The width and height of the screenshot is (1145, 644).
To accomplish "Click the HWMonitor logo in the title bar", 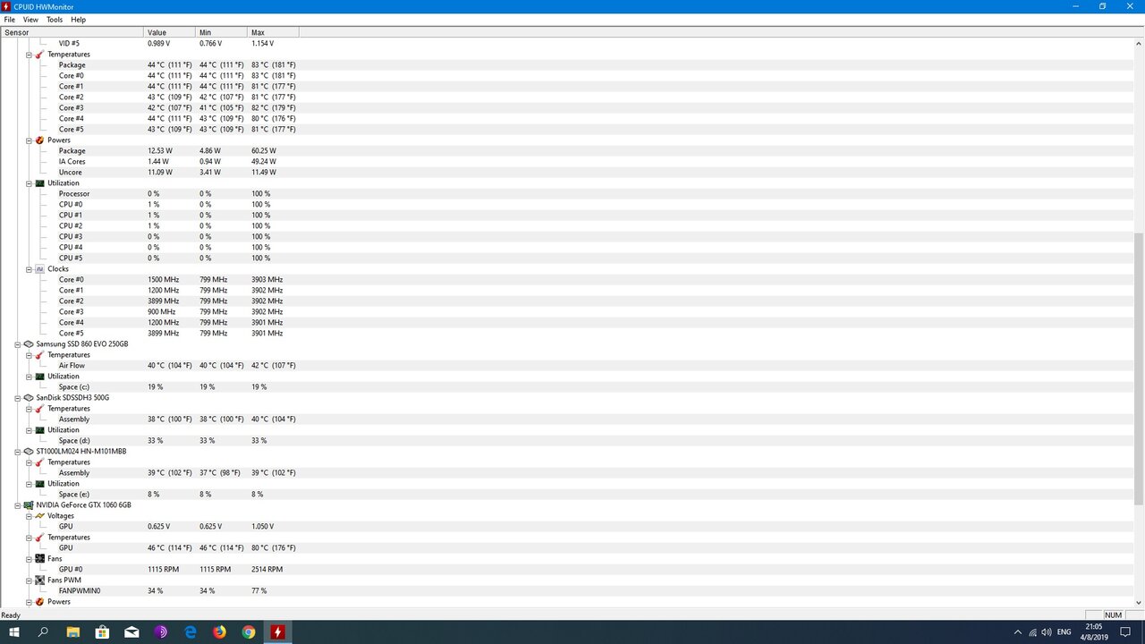I will 6,6.
